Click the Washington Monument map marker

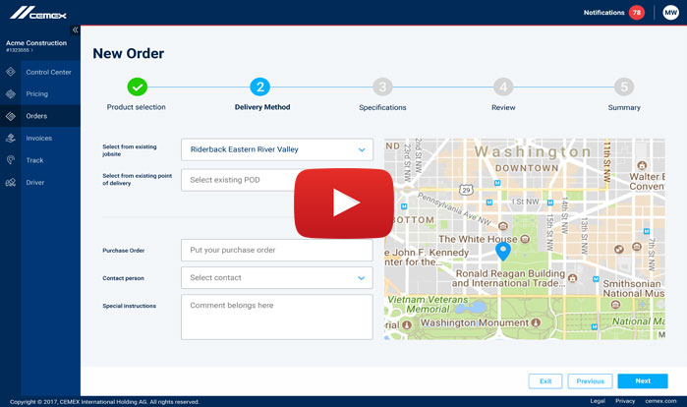[x=536, y=322]
